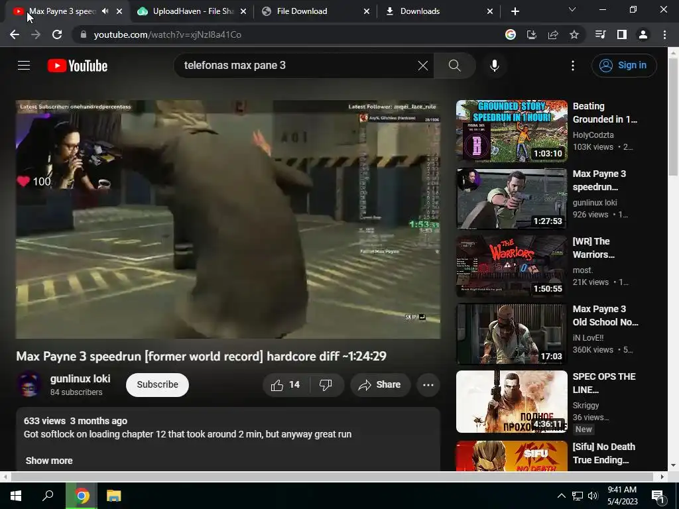
Task: Open Chrome profile icon
Action: pyautogui.click(x=643, y=34)
